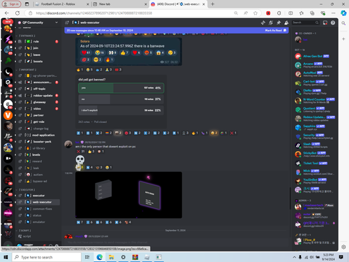Select purple lightning bolt server icon
The height and width of the screenshot is (262, 349).
8,39
